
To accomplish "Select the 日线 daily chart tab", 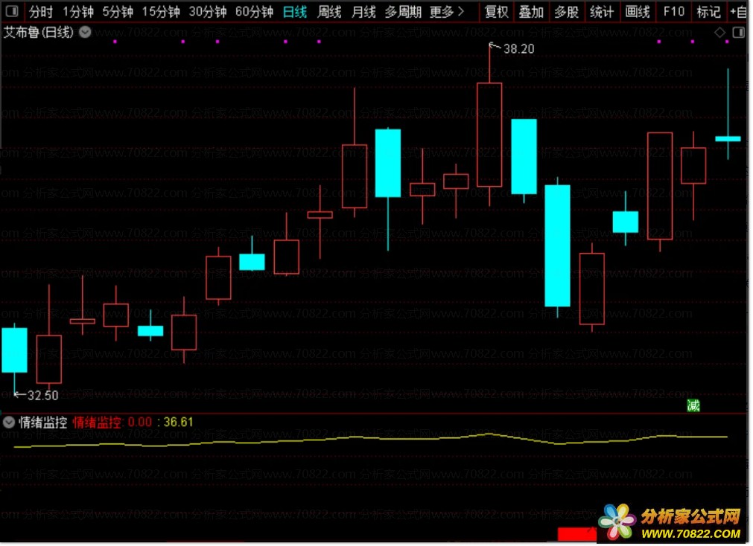I will (295, 11).
